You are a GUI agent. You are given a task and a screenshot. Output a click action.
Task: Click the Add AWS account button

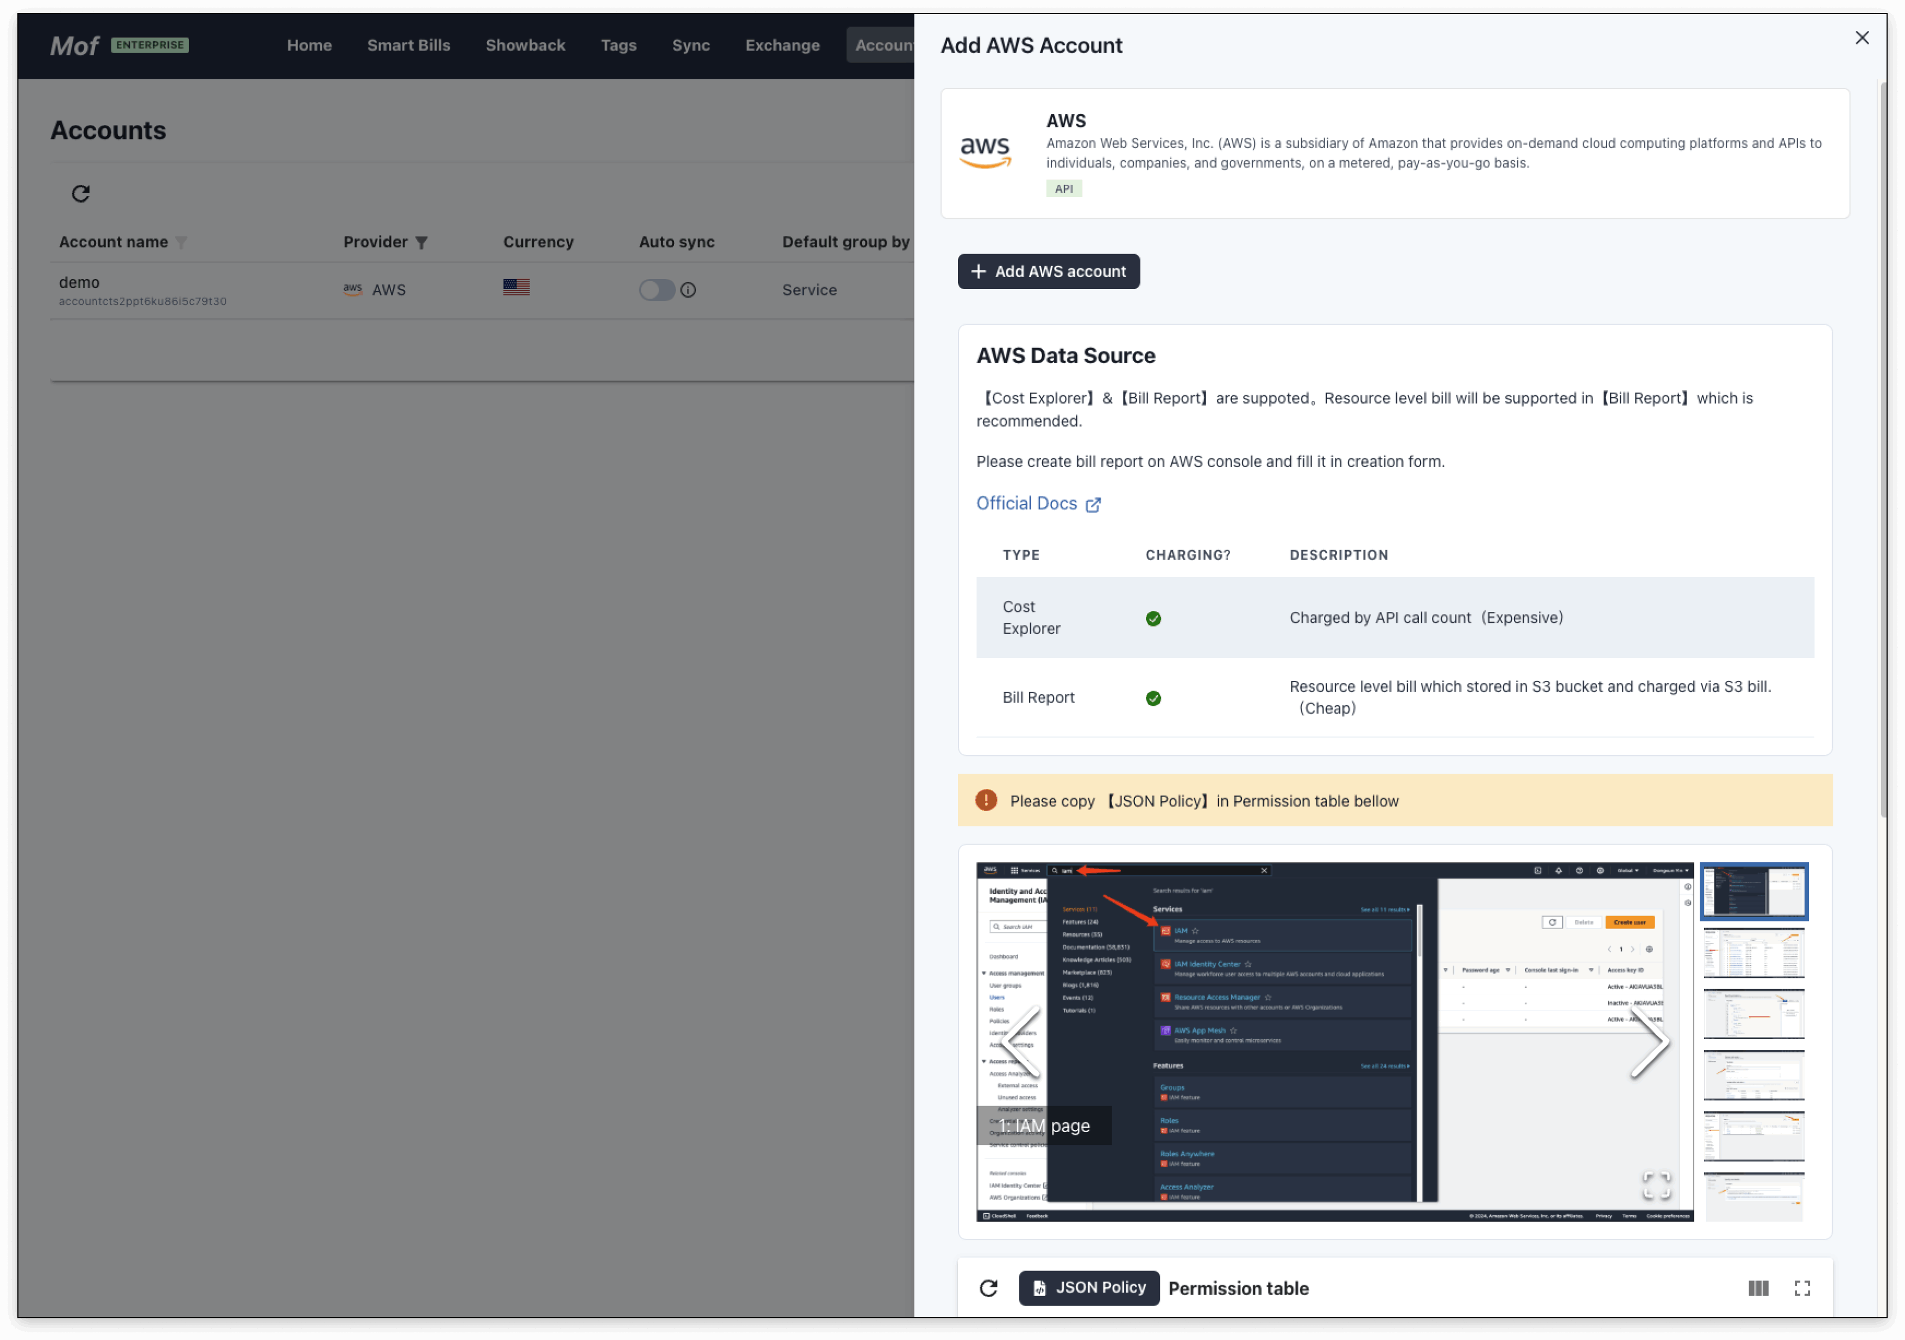(1049, 271)
